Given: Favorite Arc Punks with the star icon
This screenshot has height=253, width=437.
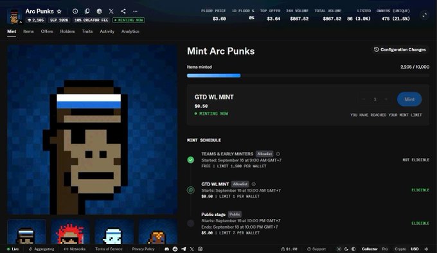Looking at the screenshot, I should [59, 12].
